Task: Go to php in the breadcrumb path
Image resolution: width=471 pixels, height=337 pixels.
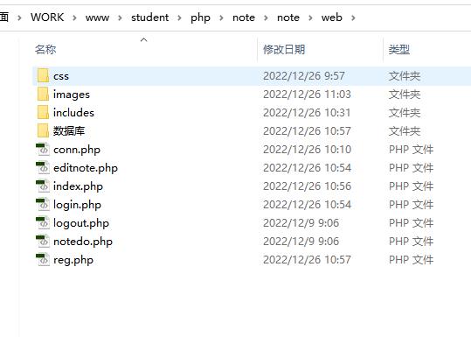Action: coord(200,18)
